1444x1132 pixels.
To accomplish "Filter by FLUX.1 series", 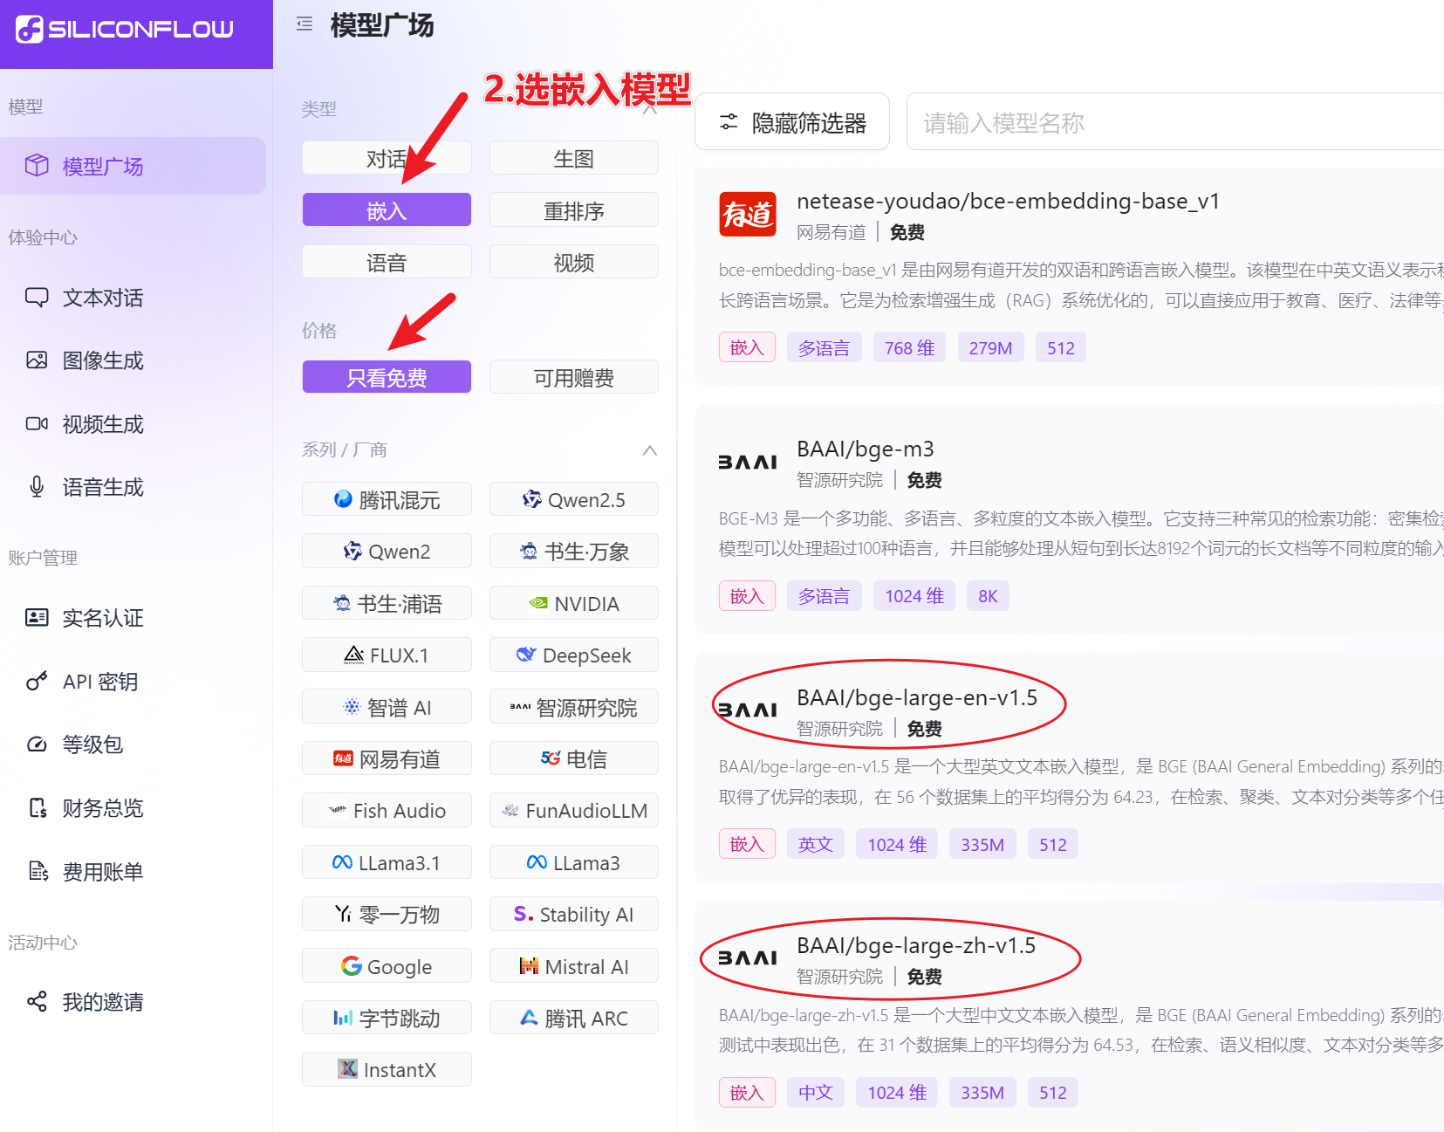I will [x=387, y=655].
